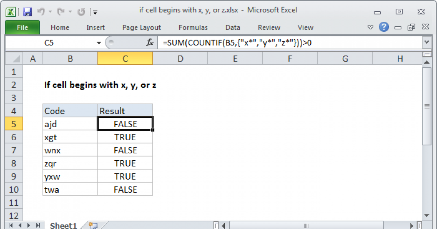This screenshot has width=437, height=229.
Task: Open the green File menu
Action: pyautogui.click(x=22, y=28)
